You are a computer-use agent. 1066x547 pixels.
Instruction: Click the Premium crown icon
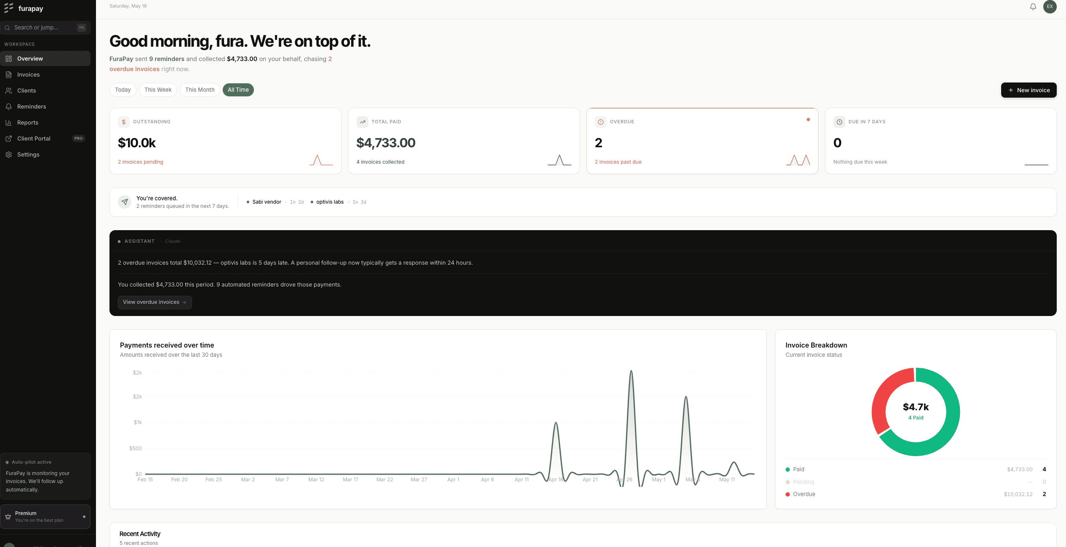(8, 517)
